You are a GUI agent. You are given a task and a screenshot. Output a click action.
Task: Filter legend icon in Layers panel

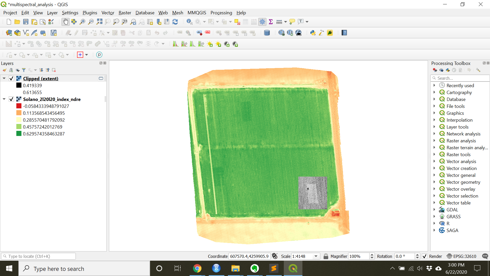point(24,70)
